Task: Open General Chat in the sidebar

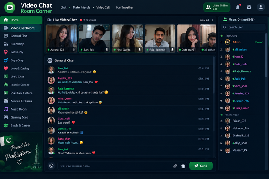Action: tap(21, 36)
